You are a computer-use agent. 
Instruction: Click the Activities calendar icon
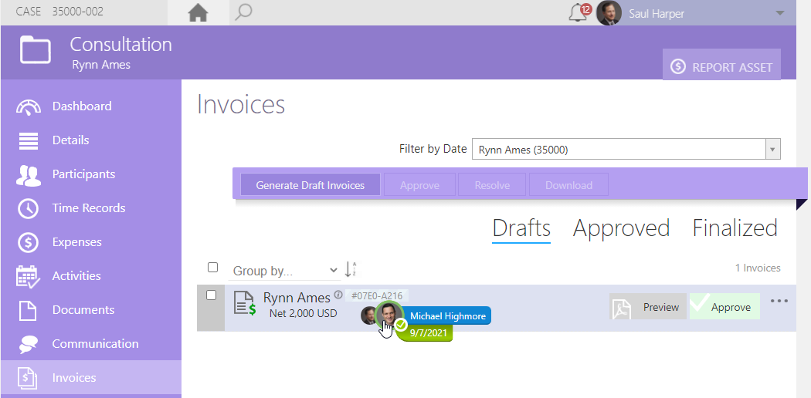[x=28, y=277]
